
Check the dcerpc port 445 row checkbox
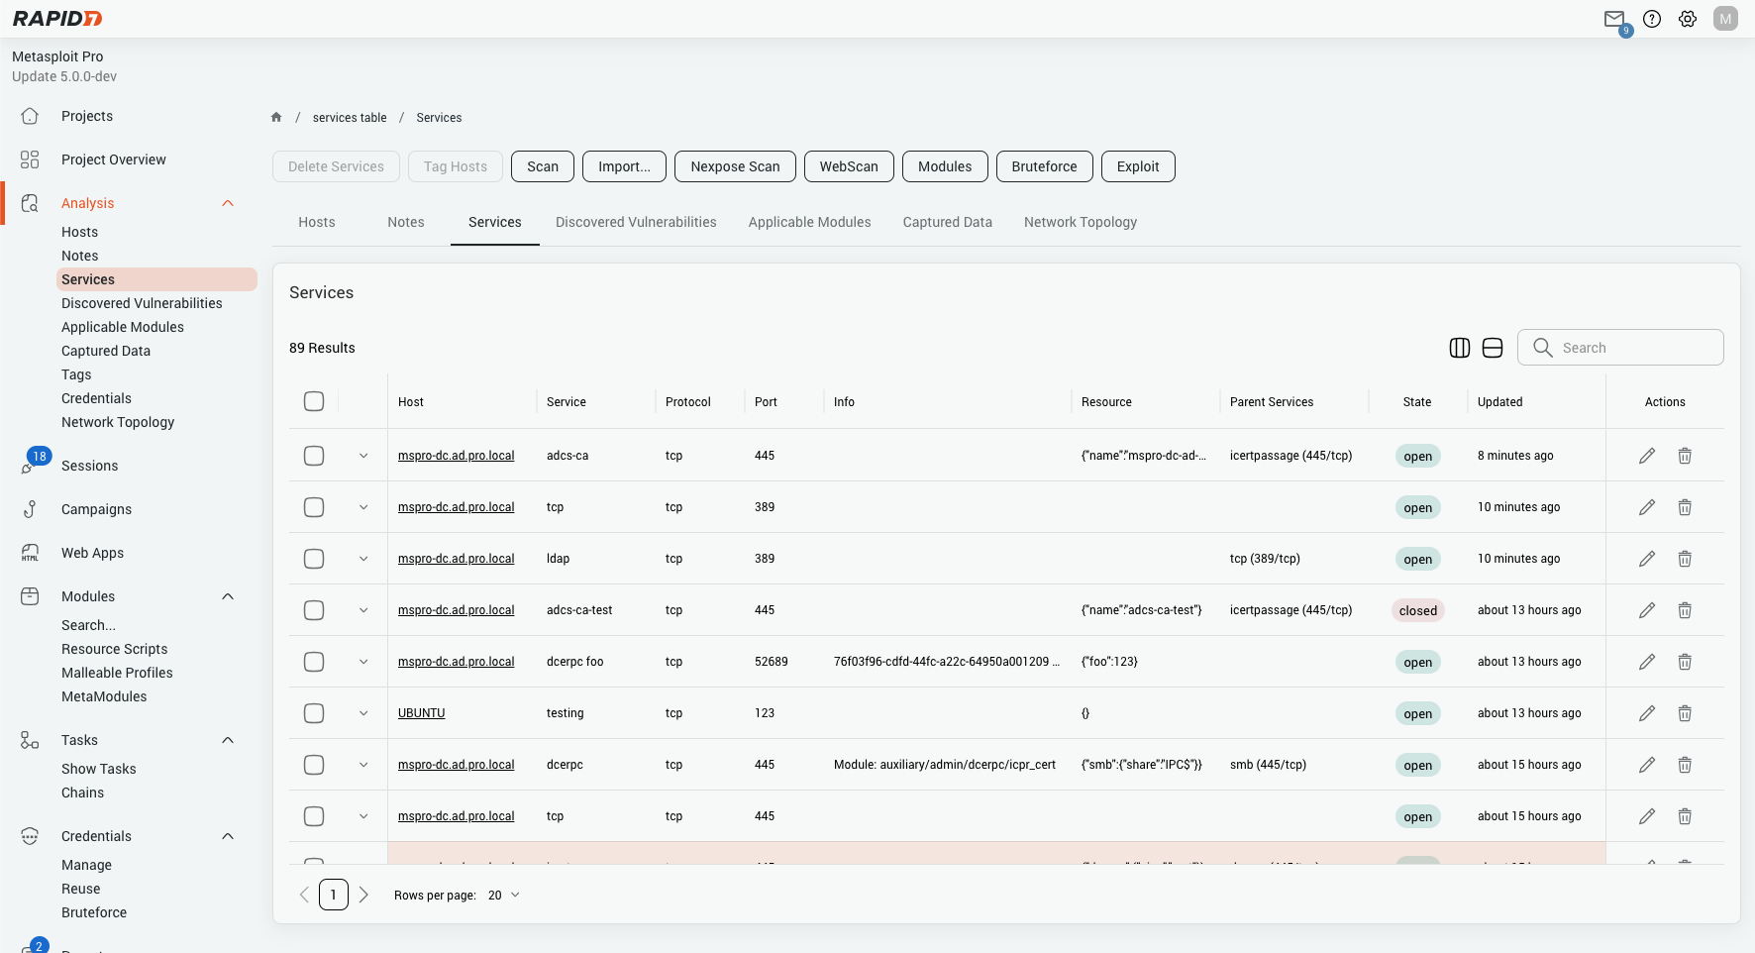click(x=314, y=765)
